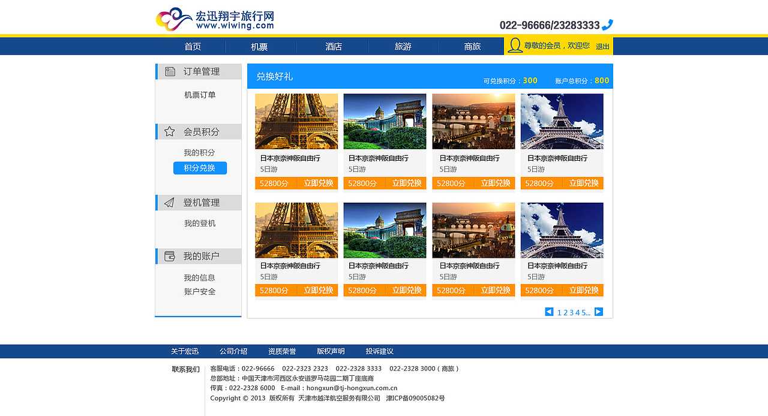Click the 尊敬的会员，欢迎您 greeting text
Screen dimensions: 768x416
(x=557, y=46)
